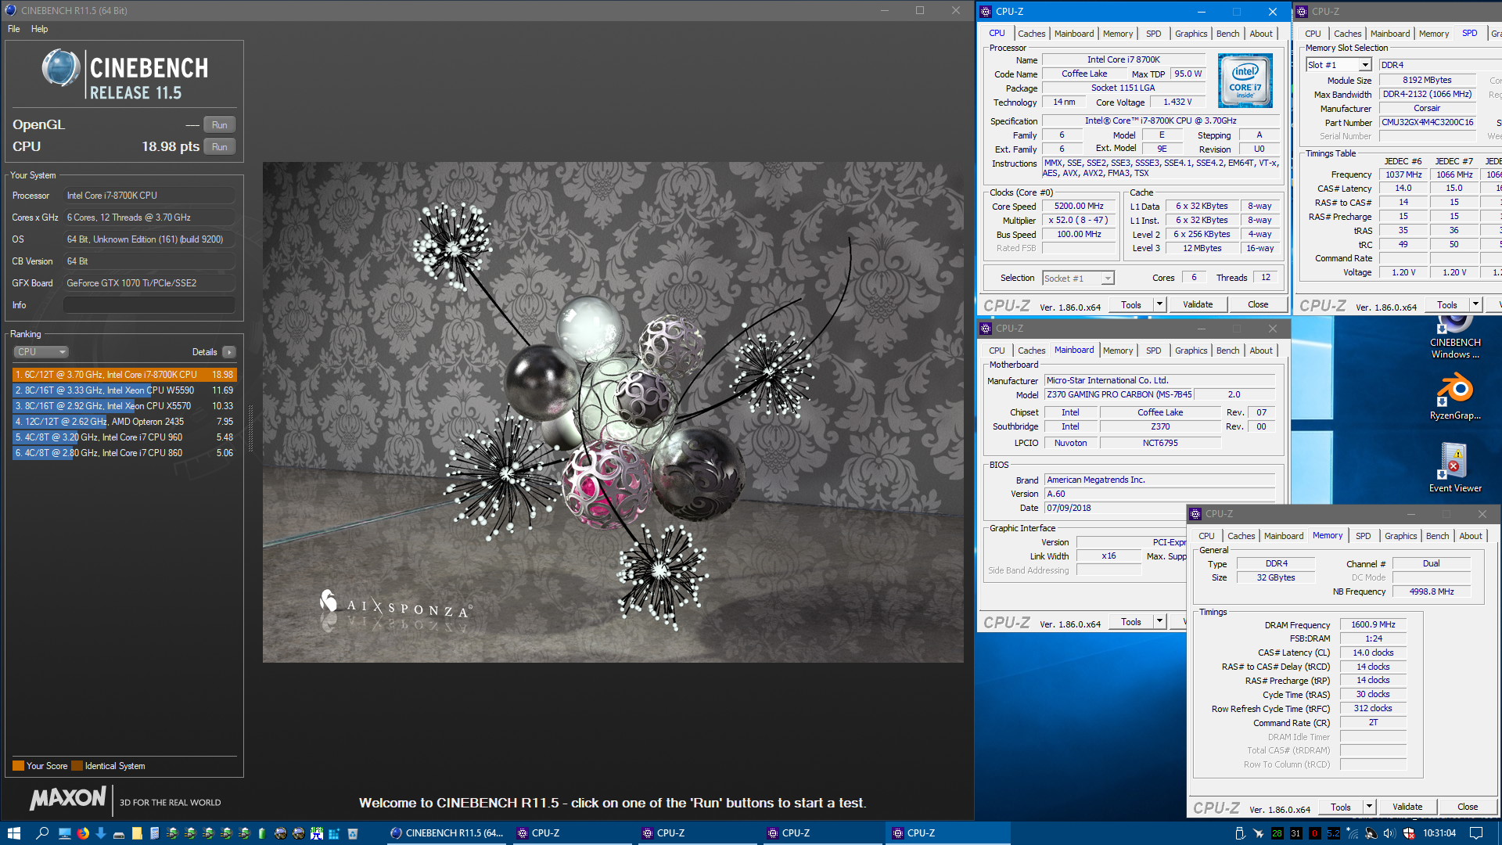Click Tools button in SPD CPU-Z window
The width and height of the screenshot is (1502, 845).
click(1446, 304)
